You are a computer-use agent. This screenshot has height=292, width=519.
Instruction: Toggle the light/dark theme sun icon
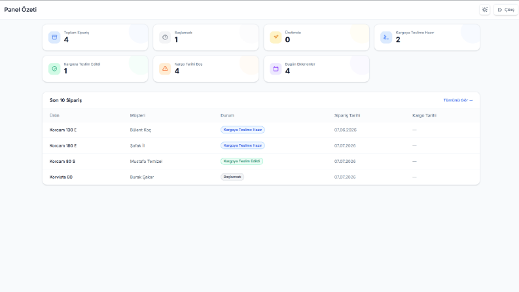[x=484, y=10]
